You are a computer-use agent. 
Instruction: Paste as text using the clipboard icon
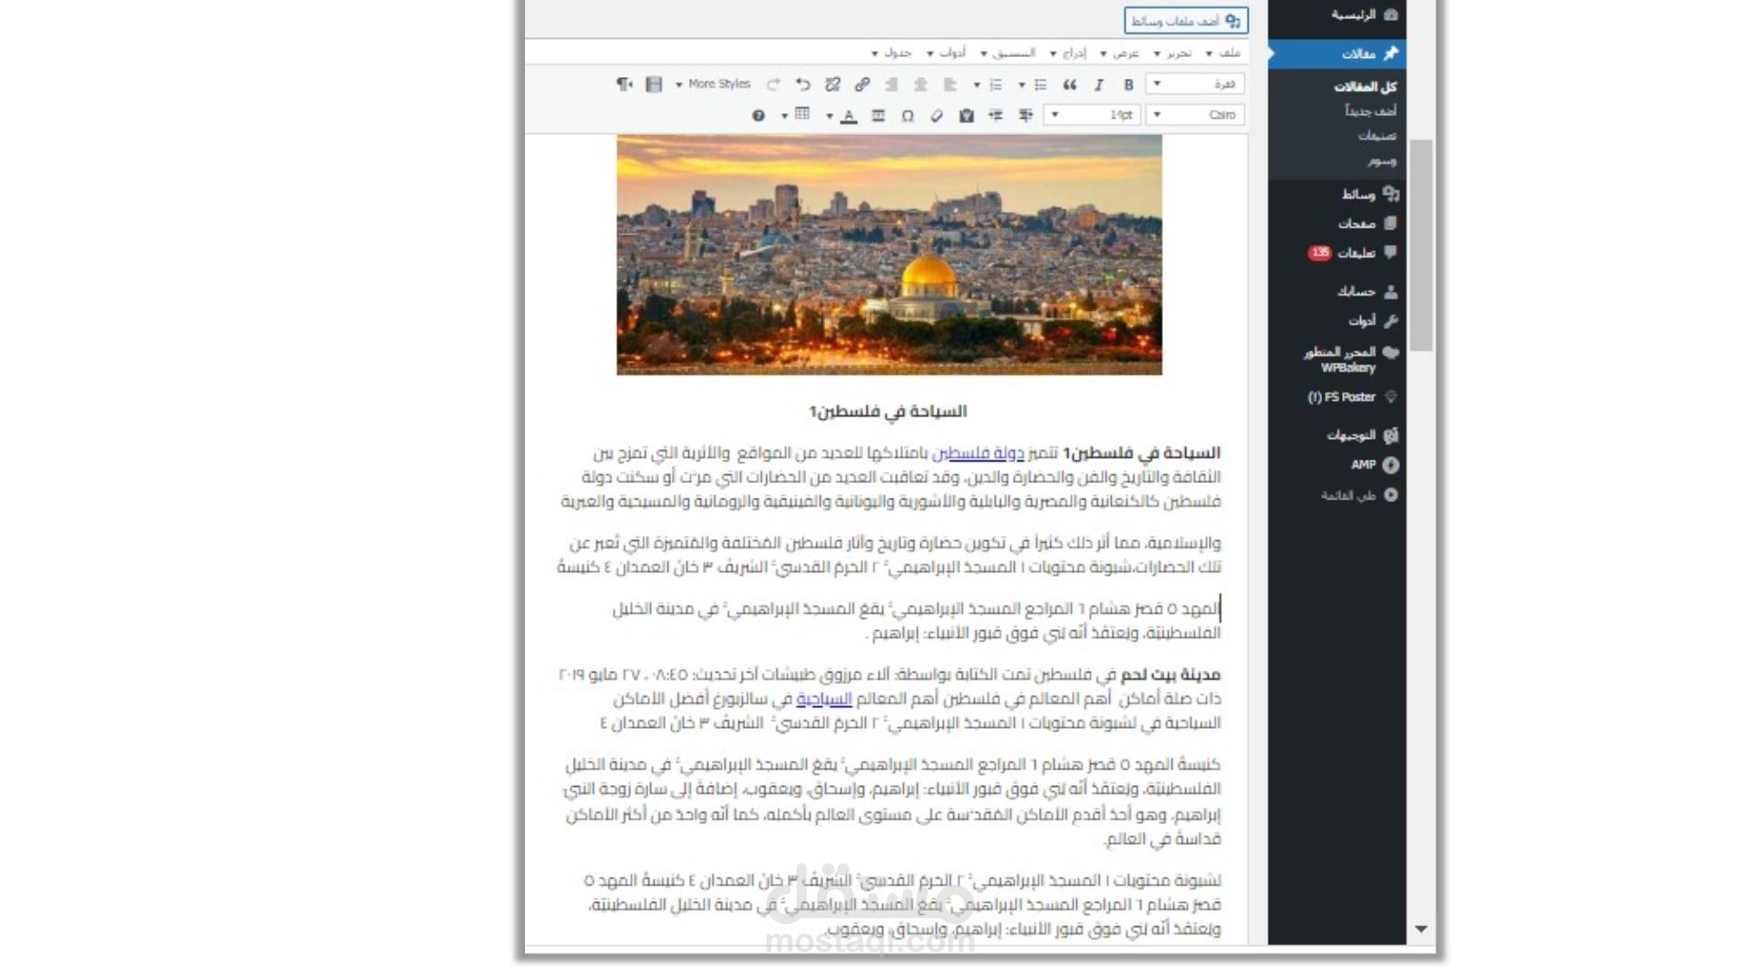click(x=967, y=115)
